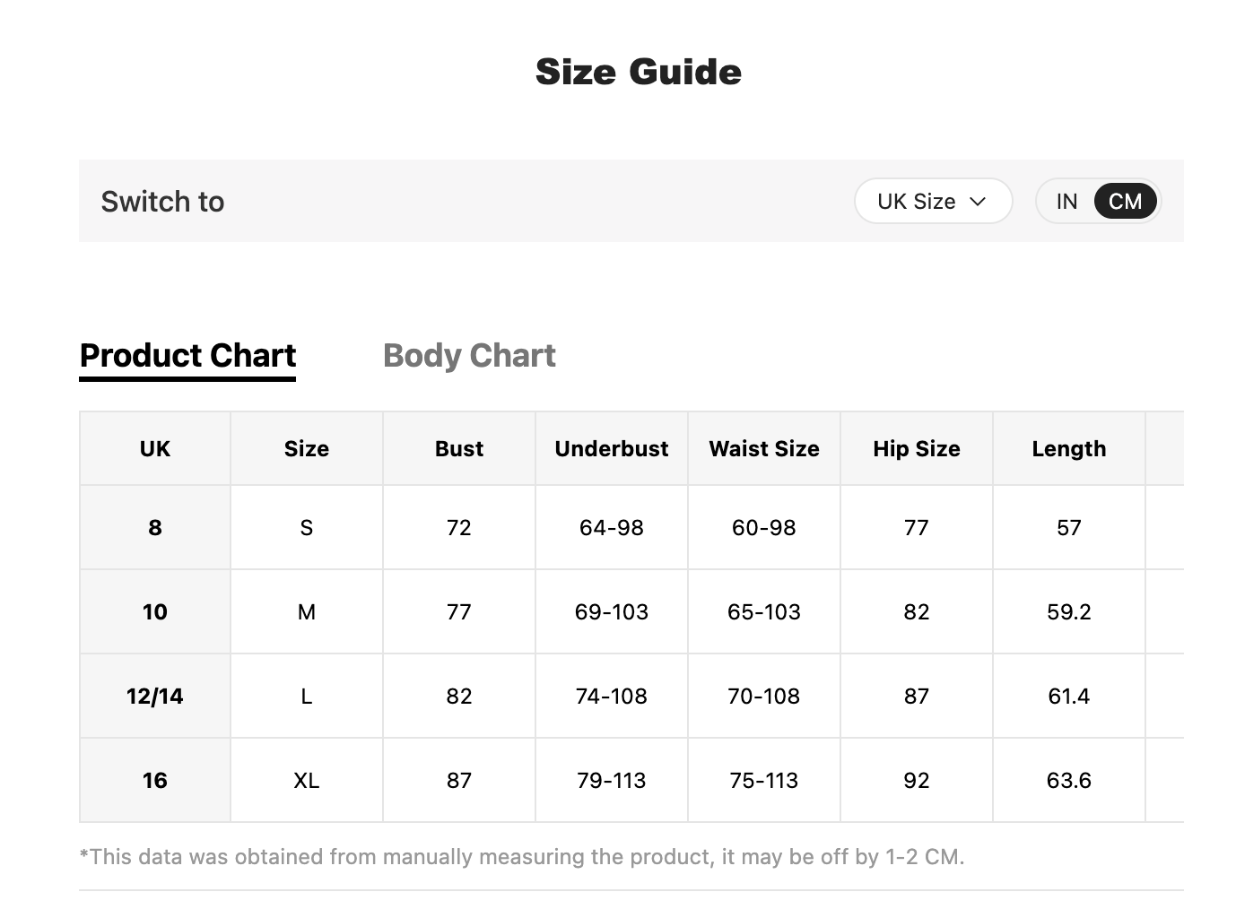Image resolution: width=1236 pixels, height=909 pixels.
Task: Select the UK 12/14 row label
Action: [x=155, y=696]
